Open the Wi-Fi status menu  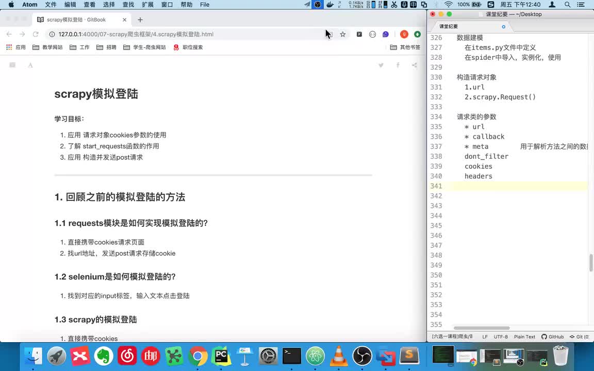click(448, 5)
